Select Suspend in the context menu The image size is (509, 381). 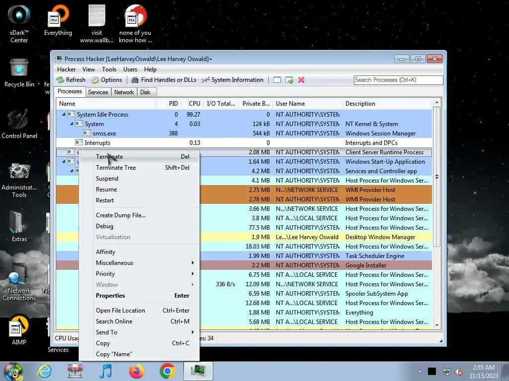pos(139,179)
